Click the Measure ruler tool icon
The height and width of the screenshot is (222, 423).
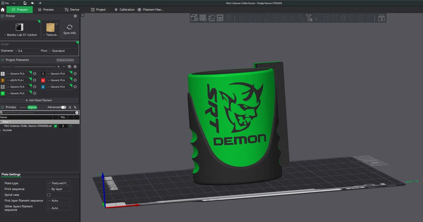click(368, 18)
